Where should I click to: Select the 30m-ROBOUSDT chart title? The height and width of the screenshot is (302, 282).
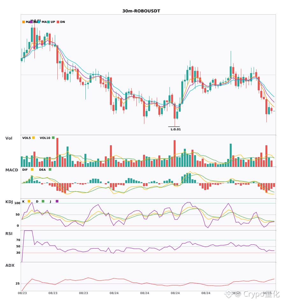[141, 11]
